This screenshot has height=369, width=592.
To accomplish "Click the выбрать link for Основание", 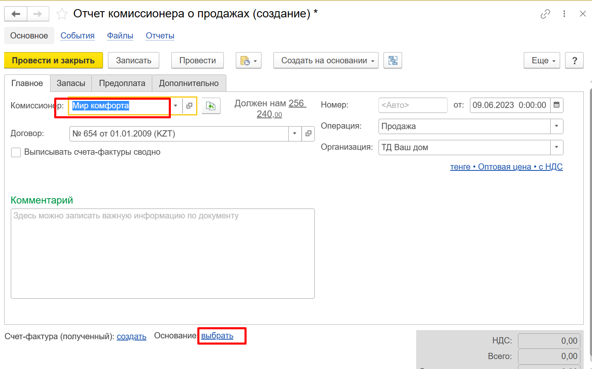I will tap(217, 336).
